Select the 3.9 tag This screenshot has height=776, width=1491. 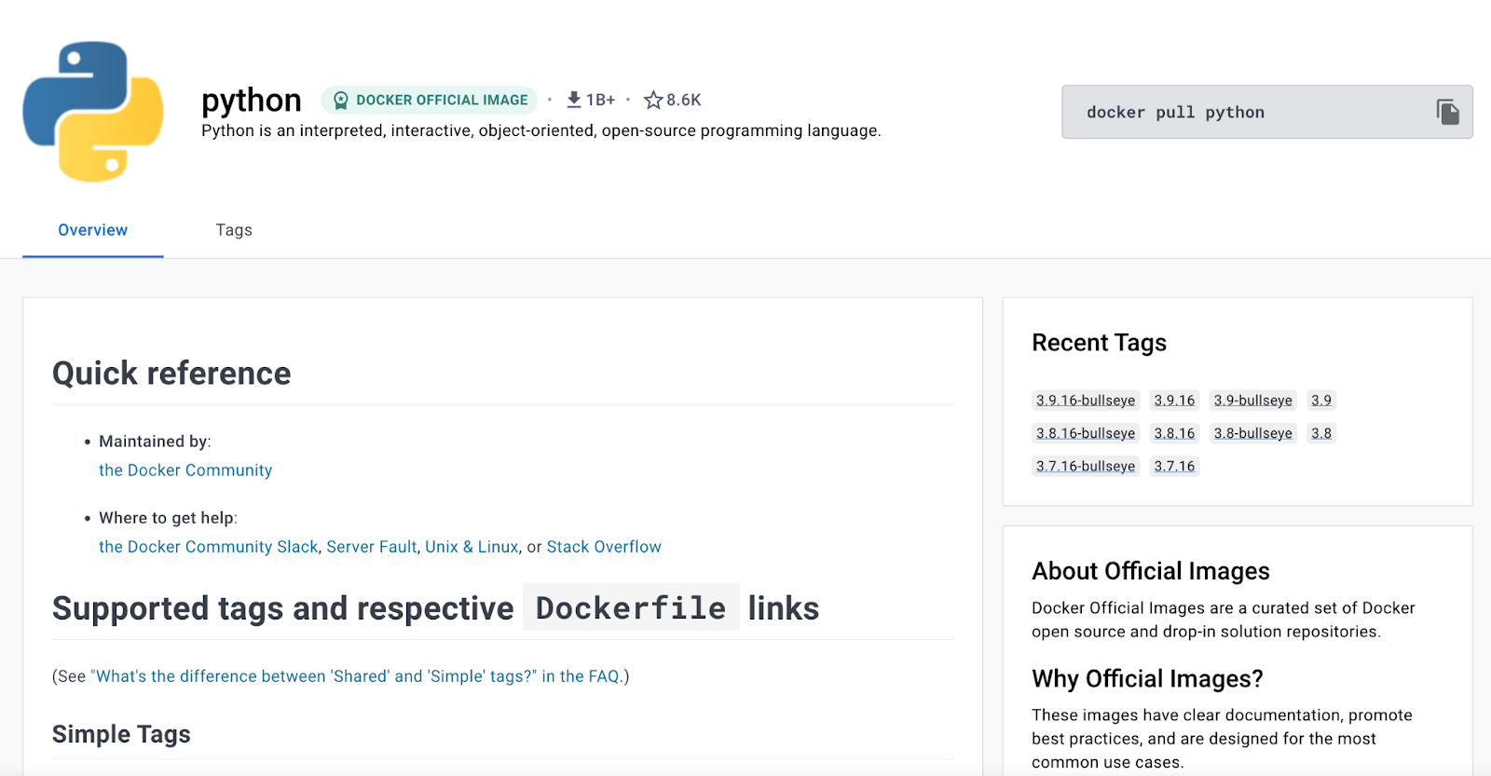(x=1321, y=401)
